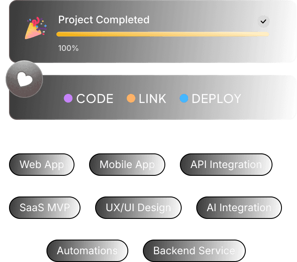This screenshot has width=297, height=262.
Task: Select the DEPLOY label
Action: [217, 99]
